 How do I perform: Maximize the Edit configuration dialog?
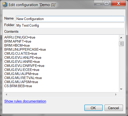[107, 3]
